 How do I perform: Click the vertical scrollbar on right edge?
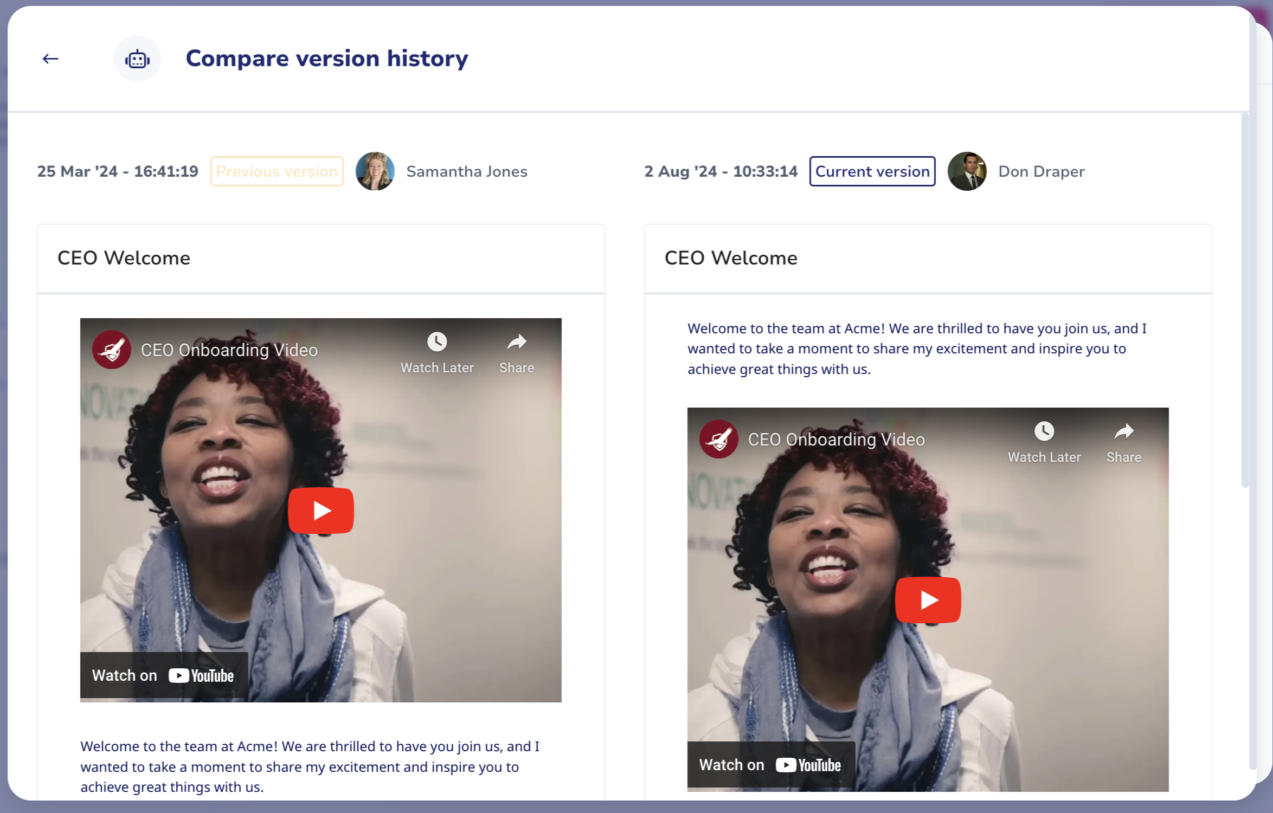click(1245, 301)
